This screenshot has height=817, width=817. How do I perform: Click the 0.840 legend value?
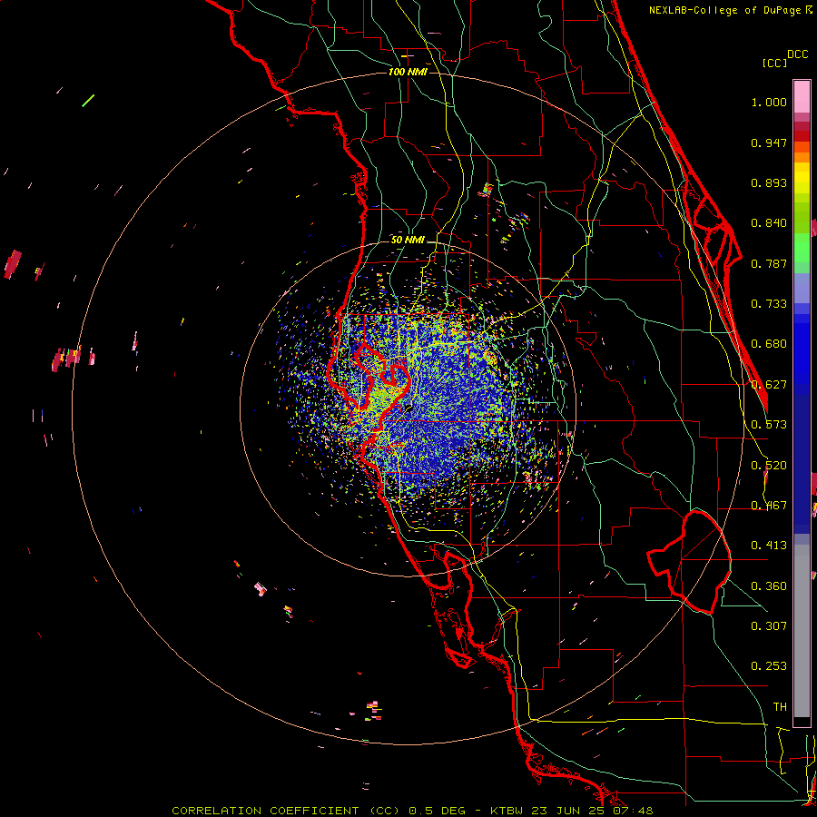[x=769, y=223]
